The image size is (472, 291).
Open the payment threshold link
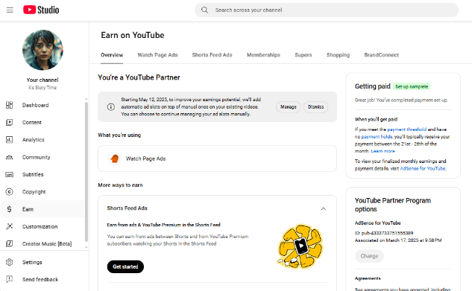coord(406,129)
